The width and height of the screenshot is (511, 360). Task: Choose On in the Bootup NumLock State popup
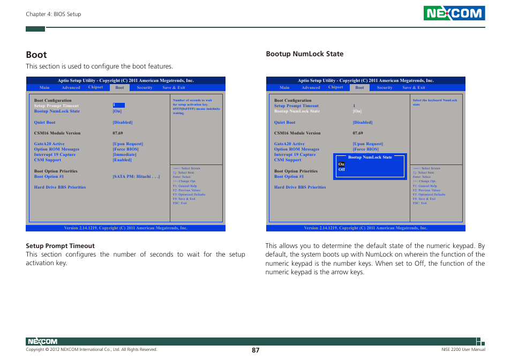pos(341,164)
